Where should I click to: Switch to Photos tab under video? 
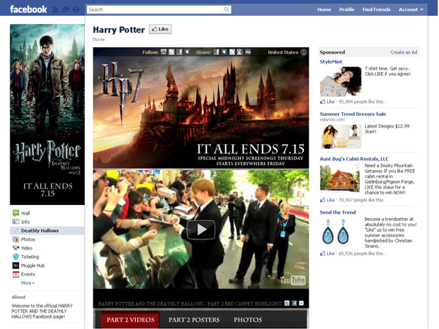(x=248, y=320)
